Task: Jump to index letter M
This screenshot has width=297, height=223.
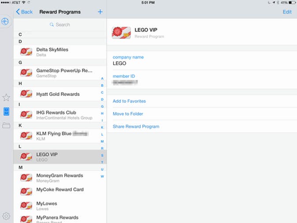Action: point(102,141)
